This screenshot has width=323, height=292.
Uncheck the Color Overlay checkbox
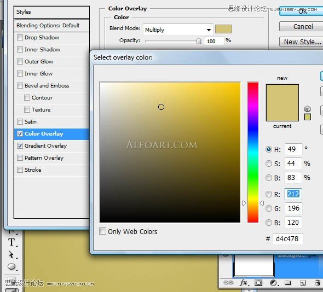click(x=20, y=134)
